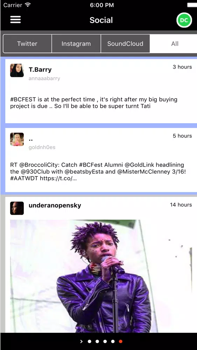Tap the arrow chevron beside page dots
The image size is (197, 350).
[82, 341]
